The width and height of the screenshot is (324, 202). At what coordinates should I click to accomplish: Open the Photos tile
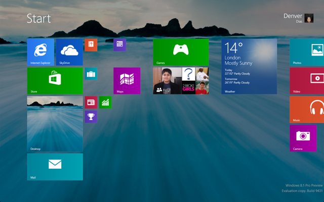pos(307,52)
